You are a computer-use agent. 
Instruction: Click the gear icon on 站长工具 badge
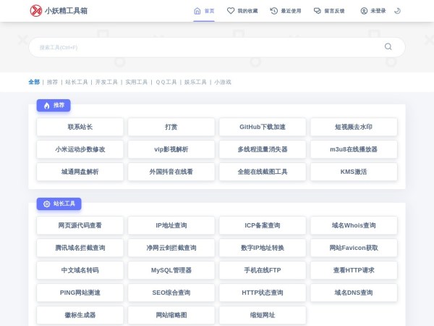tap(47, 204)
